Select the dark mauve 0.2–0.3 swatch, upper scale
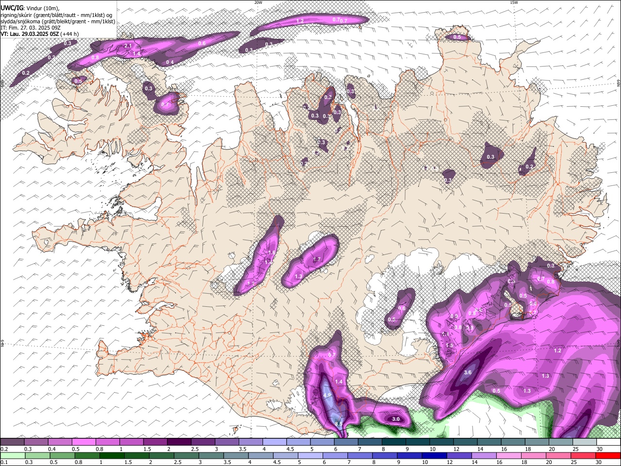621x466 pixels. click(13, 442)
